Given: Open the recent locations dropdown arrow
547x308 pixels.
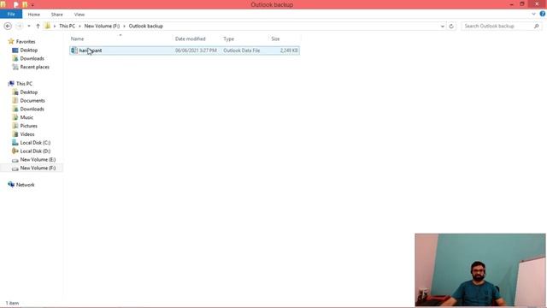Looking at the screenshot, I should pos(29,27).
